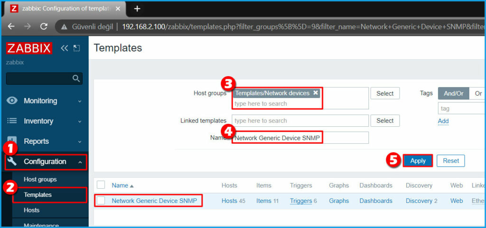Click the zabbix server name label
This screenshot has height=228, width=486.
(15, 62)
